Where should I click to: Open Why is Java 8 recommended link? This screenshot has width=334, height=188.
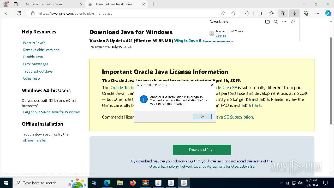pyautogui.click(x=203, y=41)
